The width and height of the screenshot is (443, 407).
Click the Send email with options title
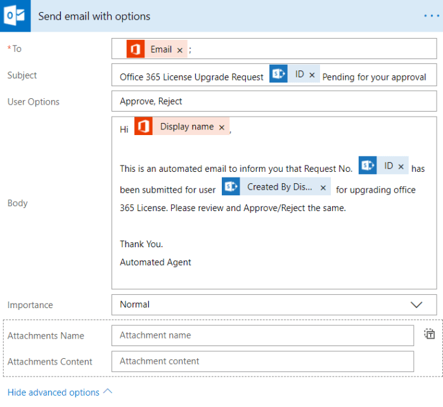(x=94, y=16)
